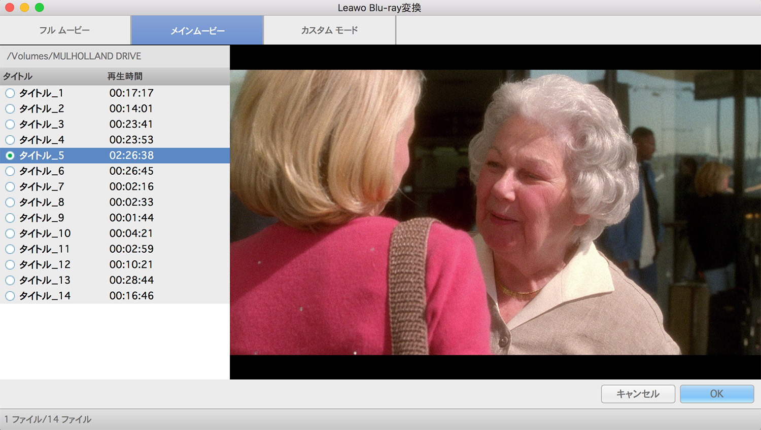
Task: Open the カスタム モード tab
Action: (329, 30)
